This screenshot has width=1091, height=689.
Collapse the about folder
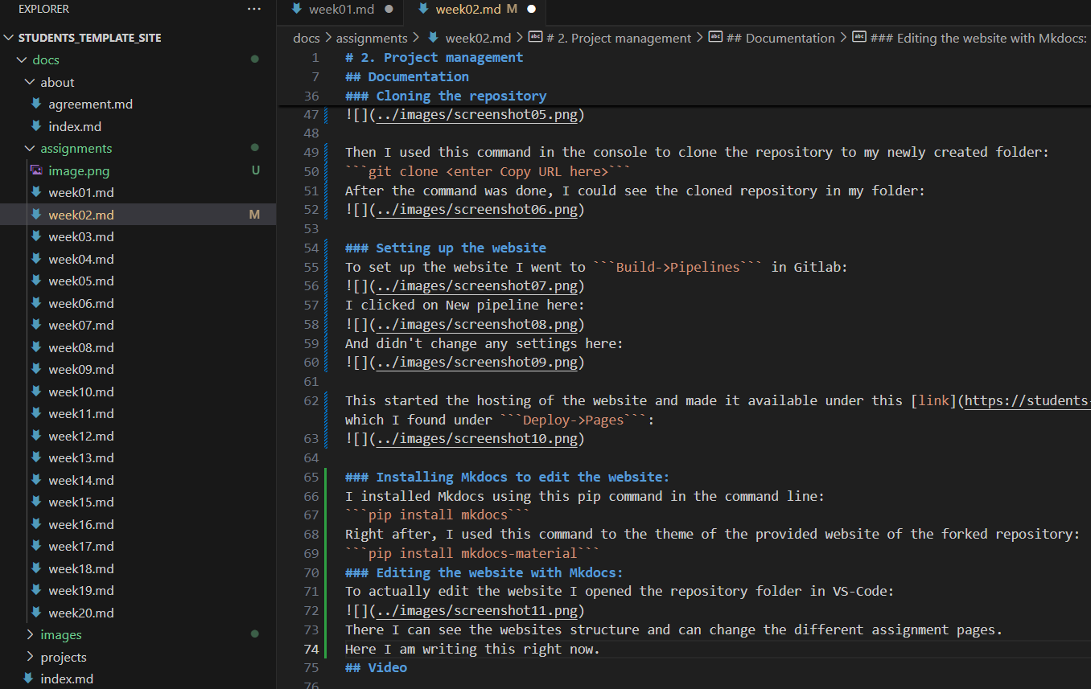pos(30,82)
